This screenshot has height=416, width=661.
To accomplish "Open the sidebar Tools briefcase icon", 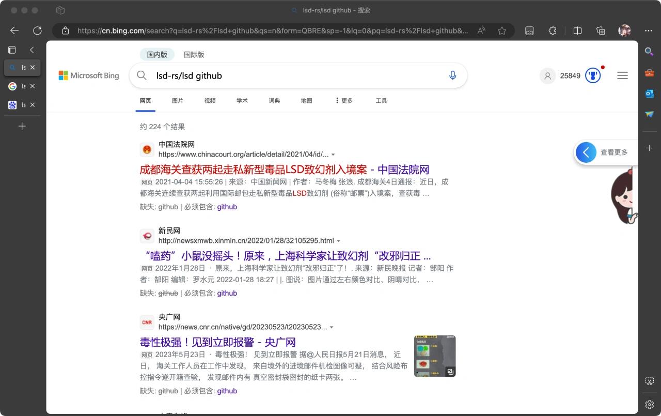I will coord(650,72).
